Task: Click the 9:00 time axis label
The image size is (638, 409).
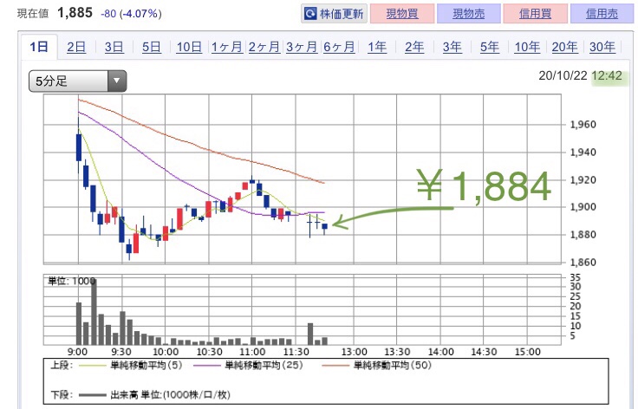Action: 77,352
